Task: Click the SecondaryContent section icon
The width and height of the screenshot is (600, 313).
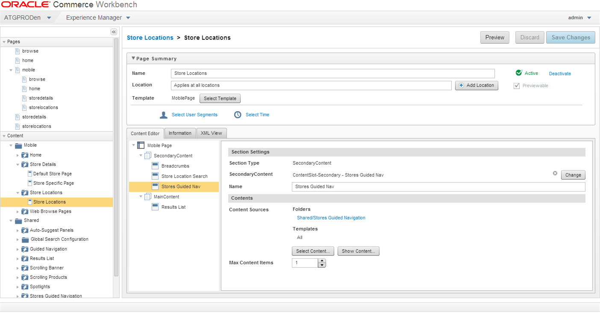Action: pos(148,156)
